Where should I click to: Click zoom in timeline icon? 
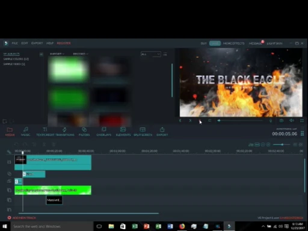coord(268,144)
